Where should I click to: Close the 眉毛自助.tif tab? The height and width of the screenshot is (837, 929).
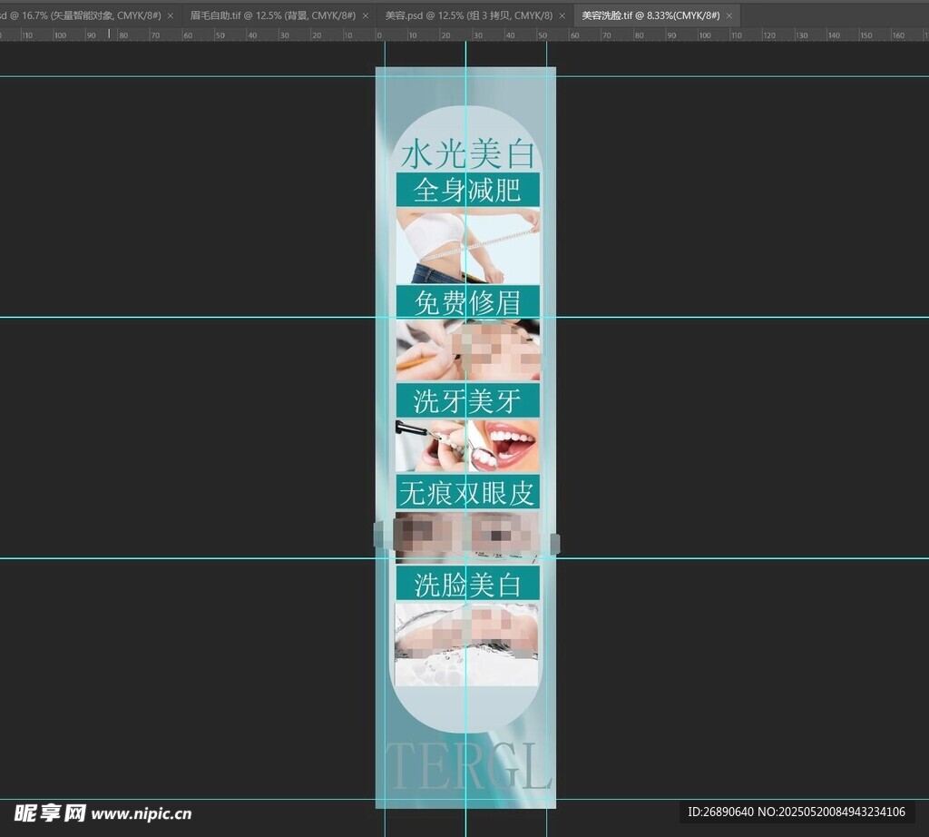pos(366,16)
